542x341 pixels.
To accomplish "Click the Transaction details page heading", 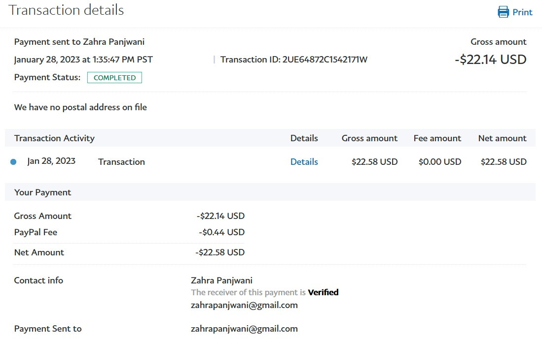I will pos(66,10).
